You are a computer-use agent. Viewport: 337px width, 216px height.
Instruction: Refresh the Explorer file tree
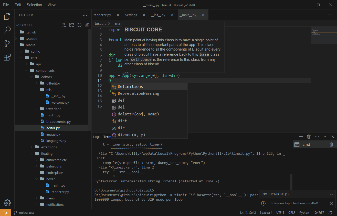coord(79,25)
